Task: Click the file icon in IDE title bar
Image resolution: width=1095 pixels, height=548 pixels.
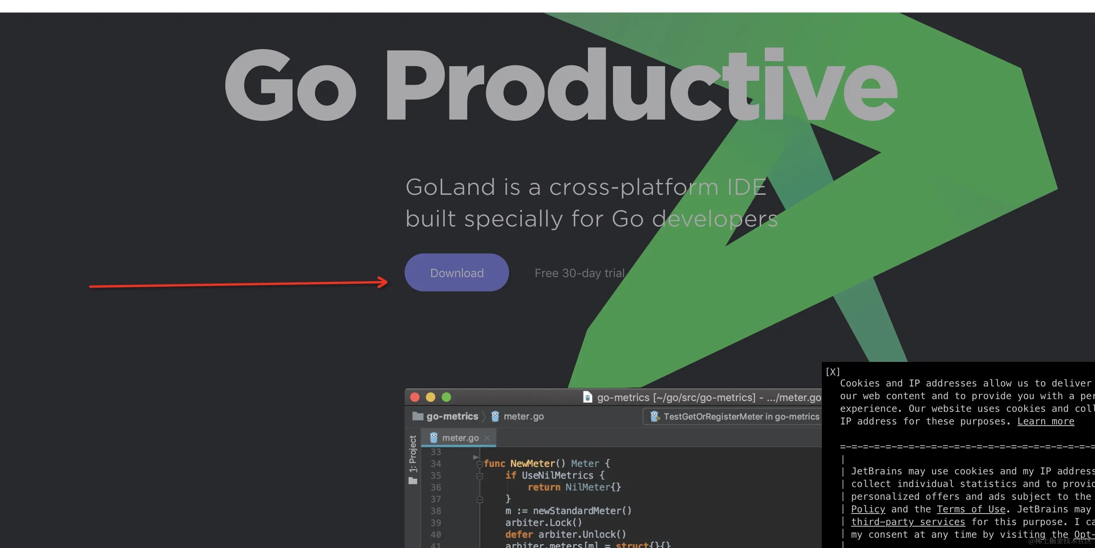Action: click(x=587, y=397)
